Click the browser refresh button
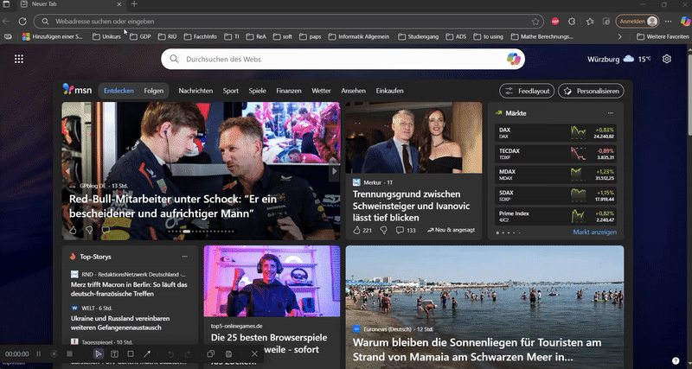 click(x=23, y=21)
